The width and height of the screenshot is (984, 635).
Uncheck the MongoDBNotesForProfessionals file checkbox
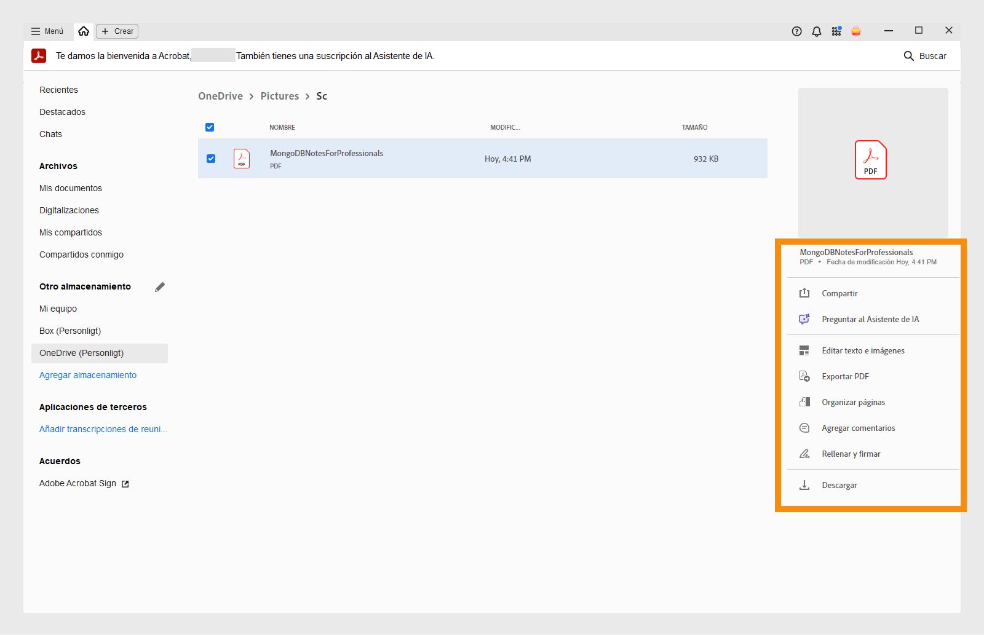pyautogui.click(x=212, y=159)
